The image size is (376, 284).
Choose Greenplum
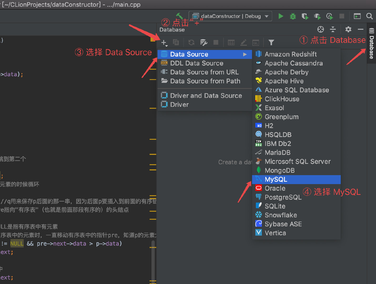click(296, 117)
